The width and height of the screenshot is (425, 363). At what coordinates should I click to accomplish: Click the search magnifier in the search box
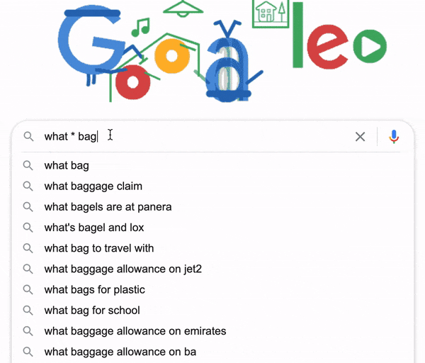[x=28, y=137]
